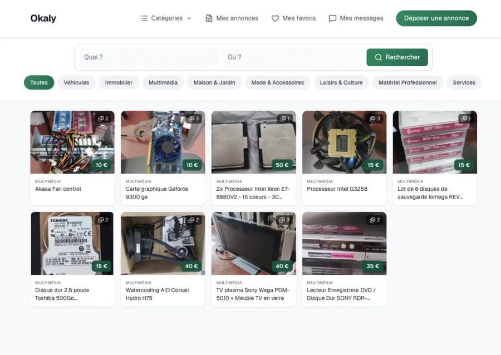Click the 40 € price on Corsair Watercooling
This screenshot has width=501, height=355.
tap(191, 266)
